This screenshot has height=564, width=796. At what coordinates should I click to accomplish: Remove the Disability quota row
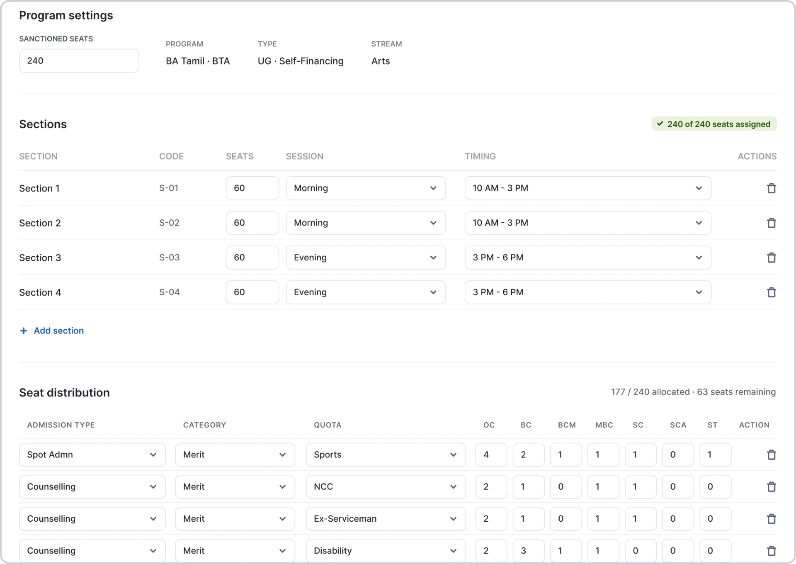[x=771, y=551]
